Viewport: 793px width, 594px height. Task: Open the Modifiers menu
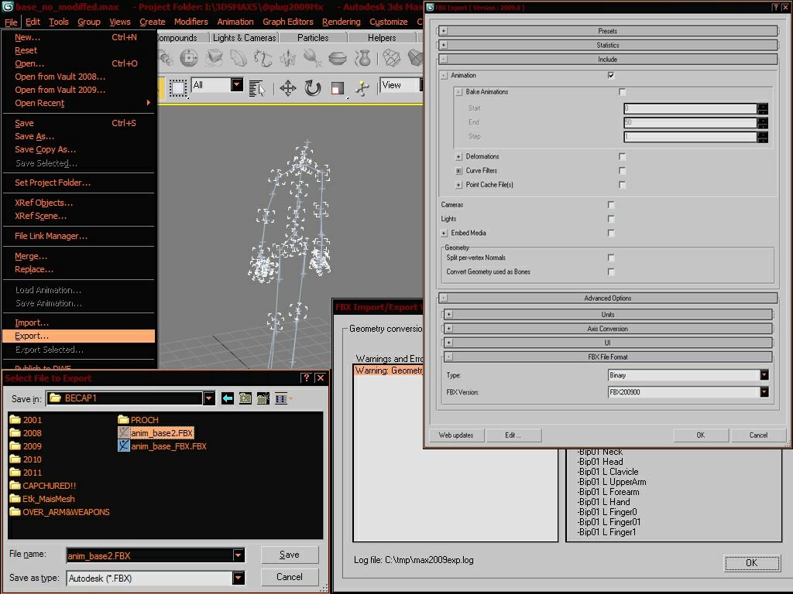tap(191, 22)
